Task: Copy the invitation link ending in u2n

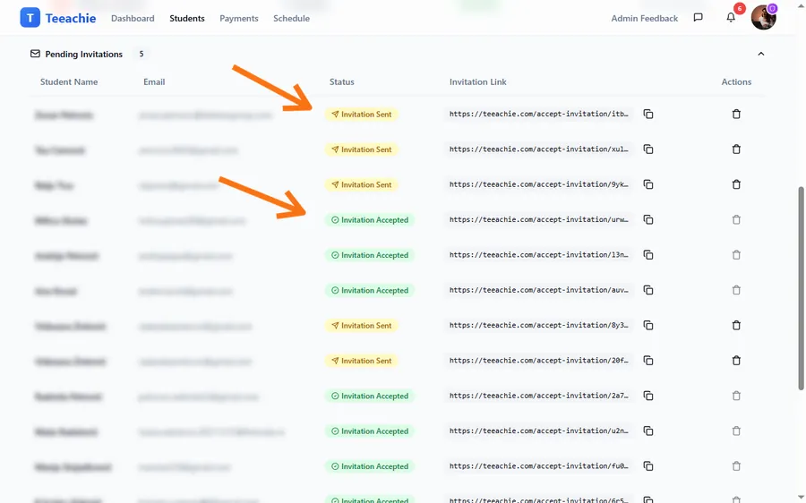Action: tap(648, 431)
